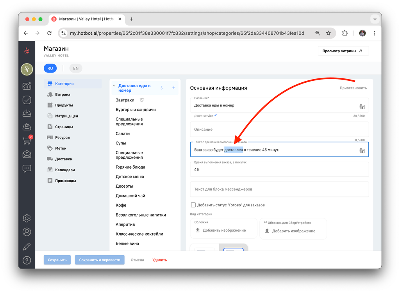Image resolution: width=400 pixels, height=293 pixels.
Task: Select Безалкогольные напитки subcategory
Action: (141, 215)
